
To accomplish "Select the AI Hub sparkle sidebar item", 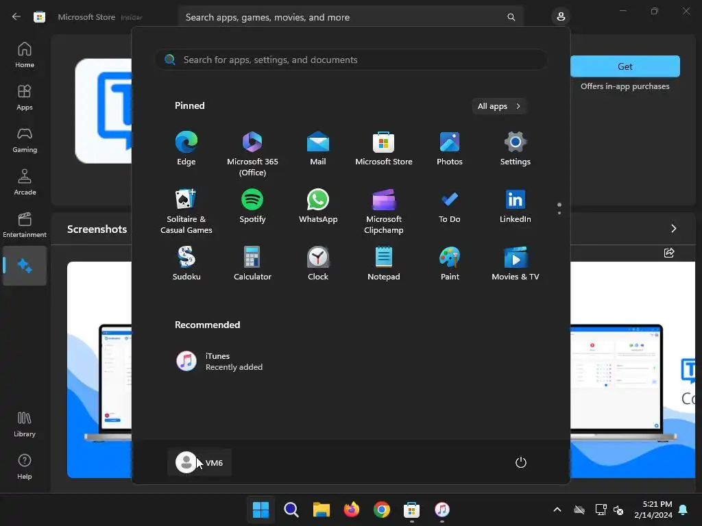I will 25,266.
